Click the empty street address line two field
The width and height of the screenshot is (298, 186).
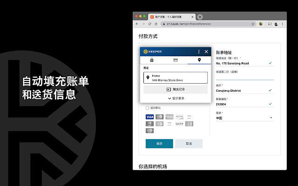(x=245, y=77)
